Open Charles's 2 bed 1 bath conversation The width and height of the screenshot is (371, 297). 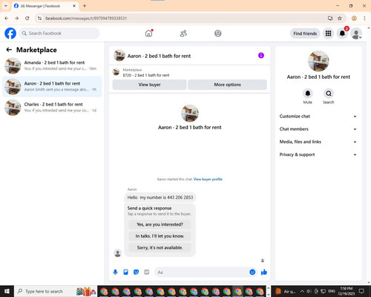pyautogui.click(x=52, y=108)
